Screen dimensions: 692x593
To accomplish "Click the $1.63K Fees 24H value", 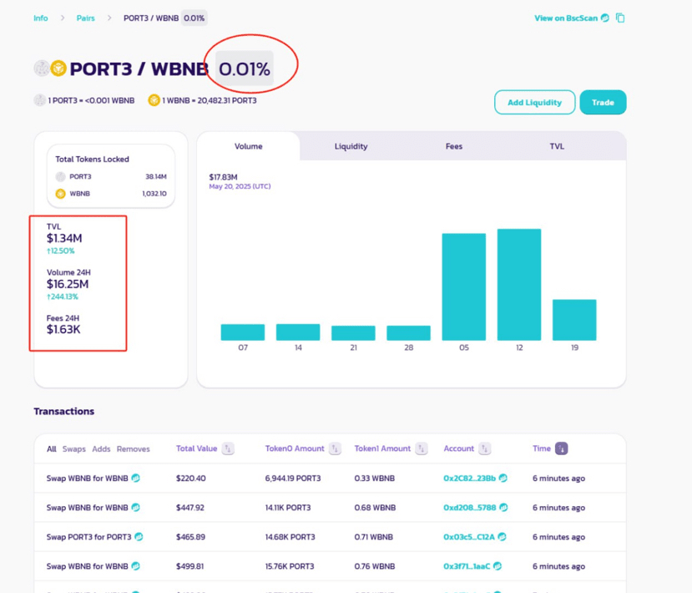I will 63,329.
